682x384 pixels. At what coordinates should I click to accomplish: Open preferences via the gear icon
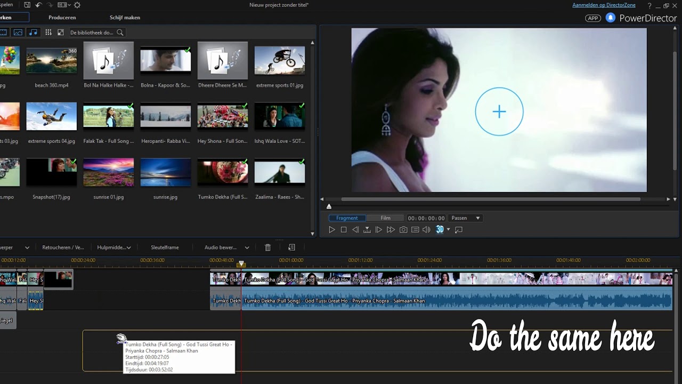[x=77, y=5]
